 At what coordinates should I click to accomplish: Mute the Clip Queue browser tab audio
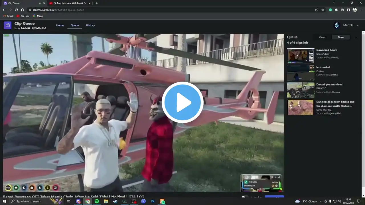point(40,3)
